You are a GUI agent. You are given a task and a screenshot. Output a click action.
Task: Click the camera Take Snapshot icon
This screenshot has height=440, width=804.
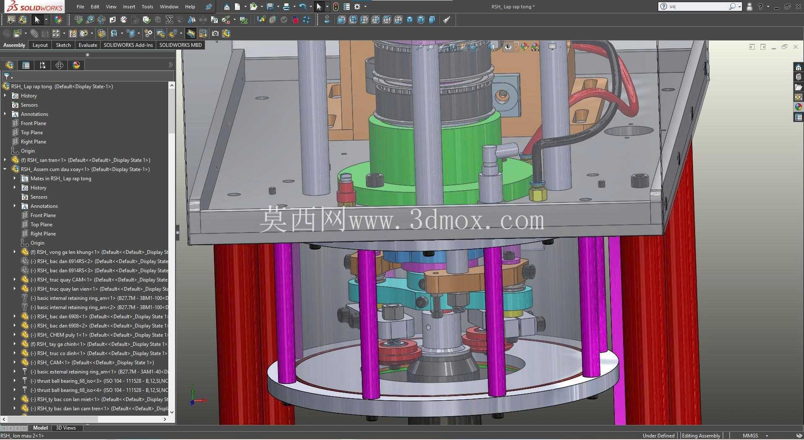(215, 33)
